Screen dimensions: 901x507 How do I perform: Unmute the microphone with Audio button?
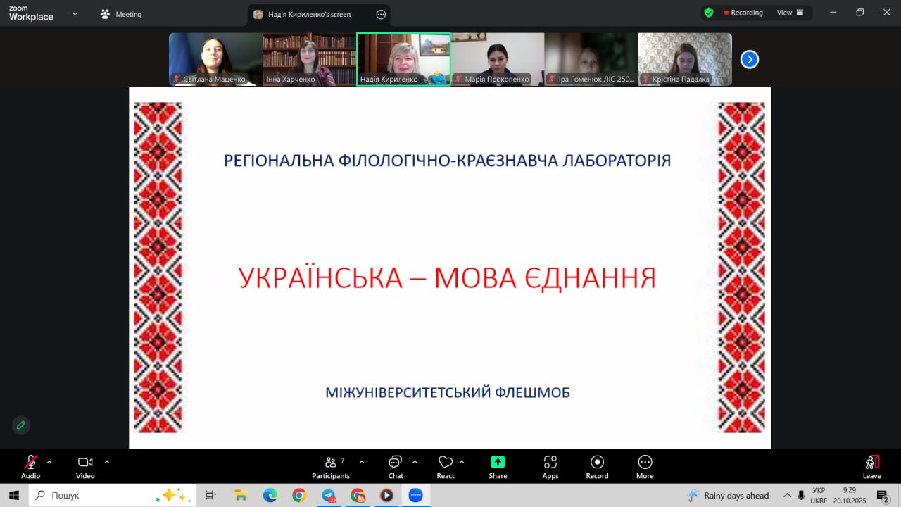pyautogui.click(x=30, y=467)
